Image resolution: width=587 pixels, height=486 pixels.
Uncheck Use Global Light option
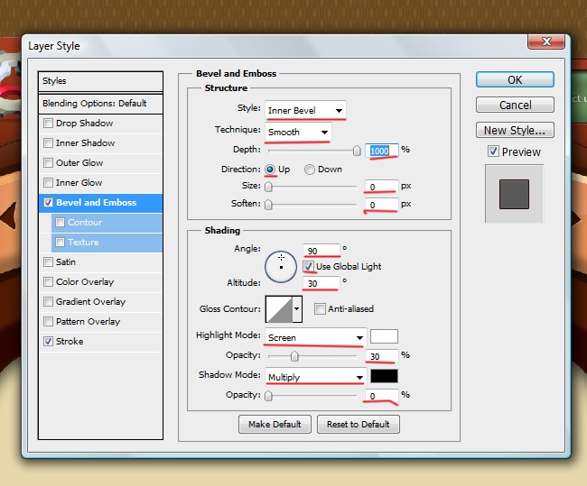pyautogui.click(x=309, y=267)
